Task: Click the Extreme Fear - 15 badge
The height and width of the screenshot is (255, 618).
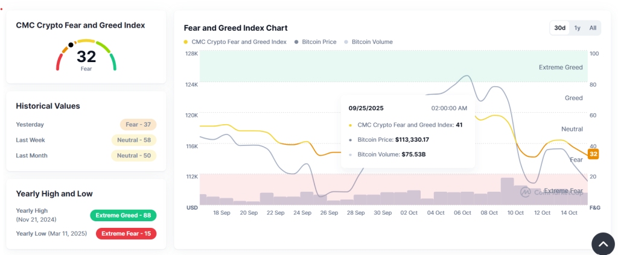Action: click(126, 233)
